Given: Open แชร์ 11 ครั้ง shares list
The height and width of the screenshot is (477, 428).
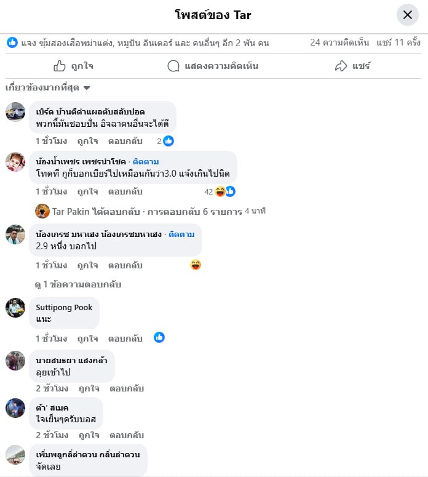Looking at the screenshot, I should tap(398, 42).
